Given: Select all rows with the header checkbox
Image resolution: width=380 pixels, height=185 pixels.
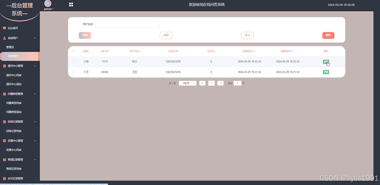Looking at the screenshot, I should [x=73, y=51].
